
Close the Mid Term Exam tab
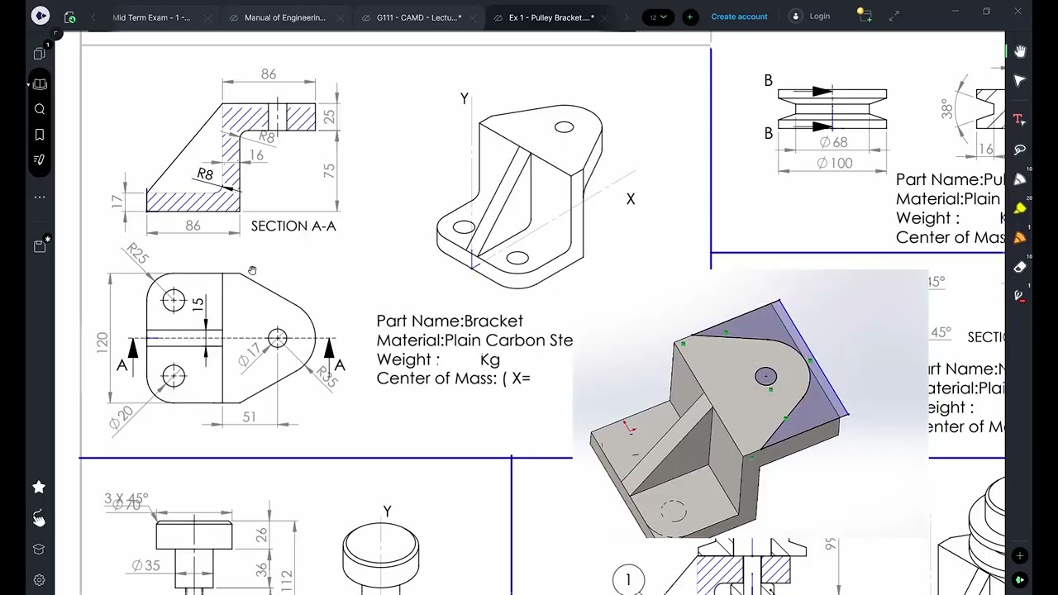coord(208,17)
